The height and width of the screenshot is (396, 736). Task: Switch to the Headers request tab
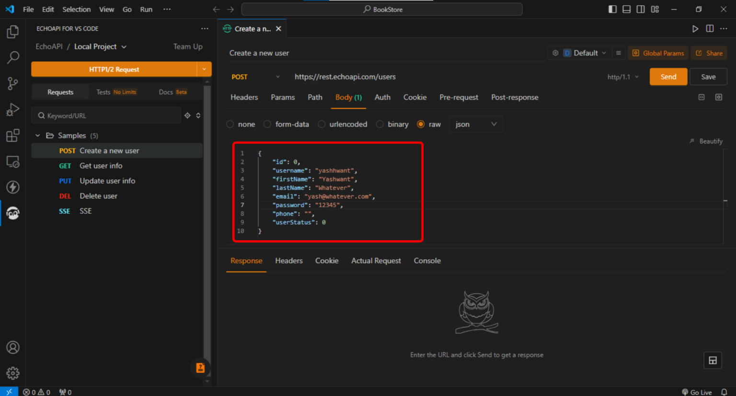coord(244,97)
